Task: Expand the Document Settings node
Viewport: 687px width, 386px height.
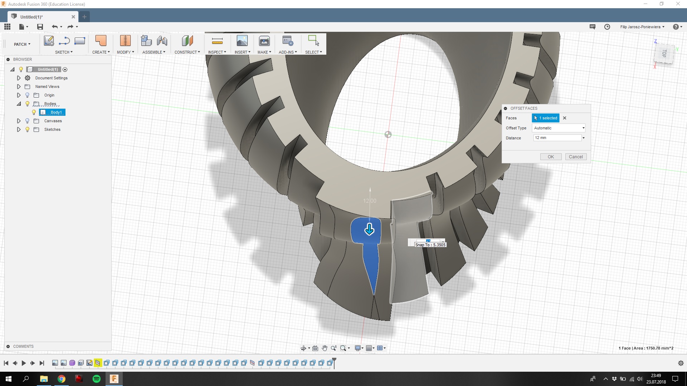Action: (19, 78)
